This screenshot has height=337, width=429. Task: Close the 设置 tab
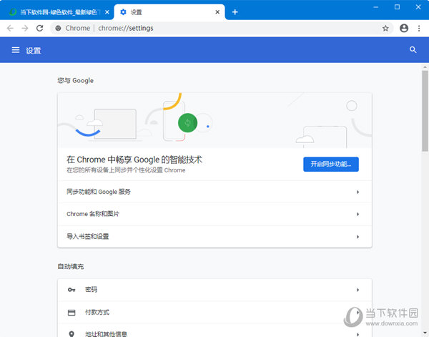pyautogui.click(x=217, y=12)
